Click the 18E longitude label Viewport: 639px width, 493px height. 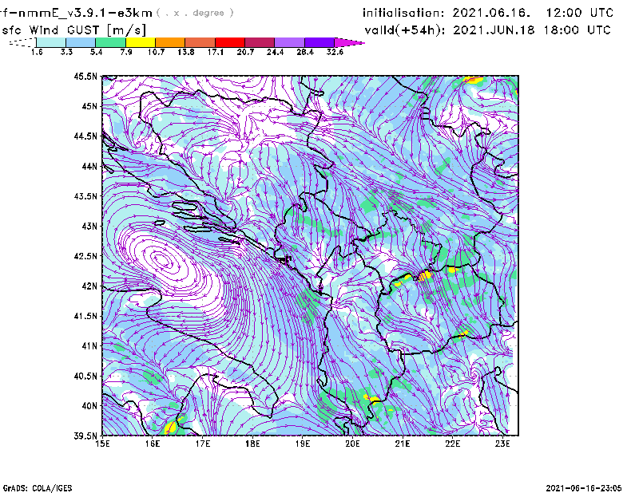252,444
